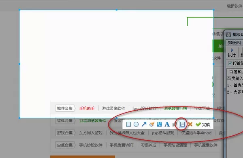The image size is (243, 158).
Task: Open the 我的世界懒人包大全 link
Action: click(127, 133)
